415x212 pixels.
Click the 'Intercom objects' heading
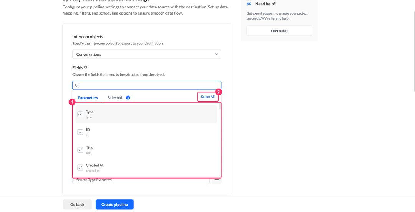[88, 37]
